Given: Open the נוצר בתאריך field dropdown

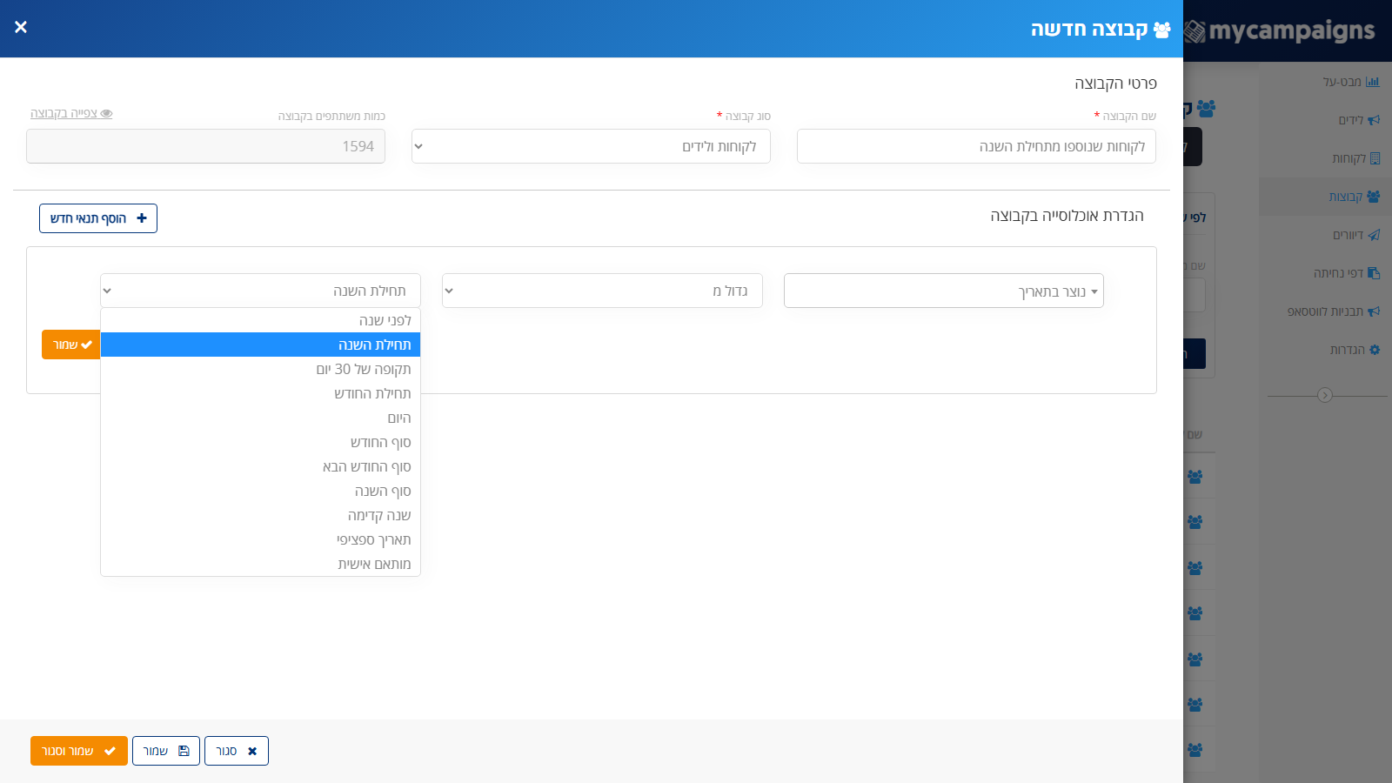Looking at the screenshot, I should [944, 291].
